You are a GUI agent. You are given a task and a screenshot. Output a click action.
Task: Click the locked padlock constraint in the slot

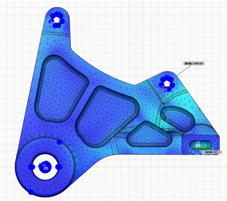pos(197,144)
